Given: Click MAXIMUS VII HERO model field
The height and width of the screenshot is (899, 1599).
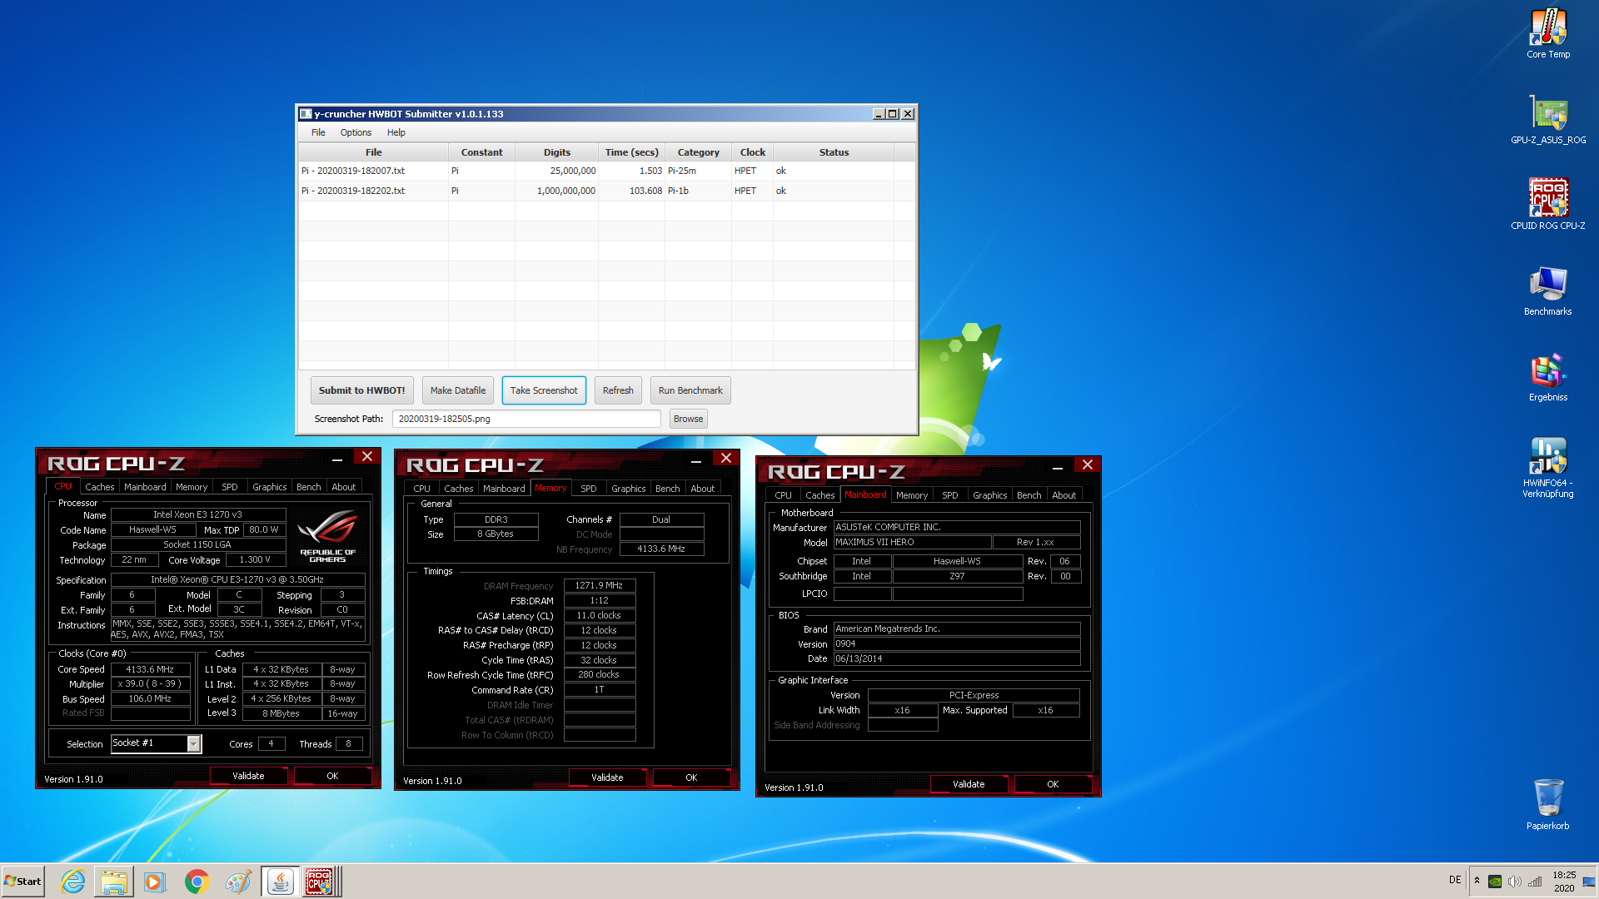Looking at the screenshot, I should pyautogui.click(x=913, y=542).
